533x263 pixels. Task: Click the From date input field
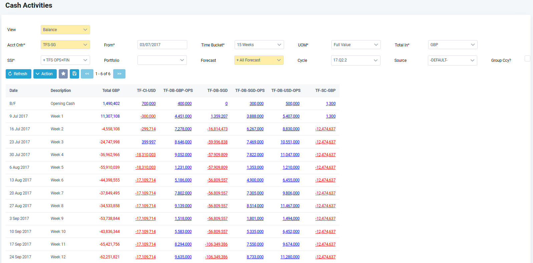pos(162,45)
